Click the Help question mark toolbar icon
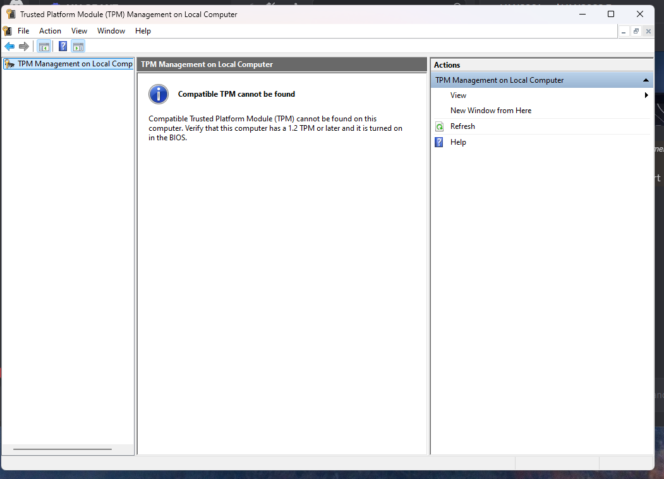664x479 pixels. 63,46
